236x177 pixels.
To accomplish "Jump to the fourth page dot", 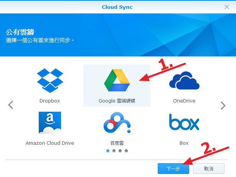I will [x=126, y=151].
